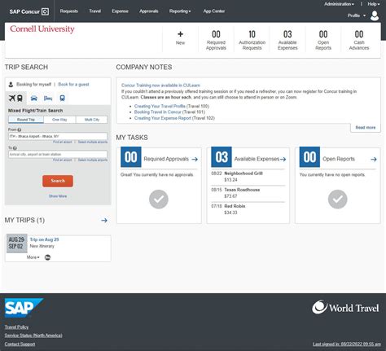The width and height of the screenshot is (386, 351).
Task: Click Find an airport under From field
Action: 63,142
